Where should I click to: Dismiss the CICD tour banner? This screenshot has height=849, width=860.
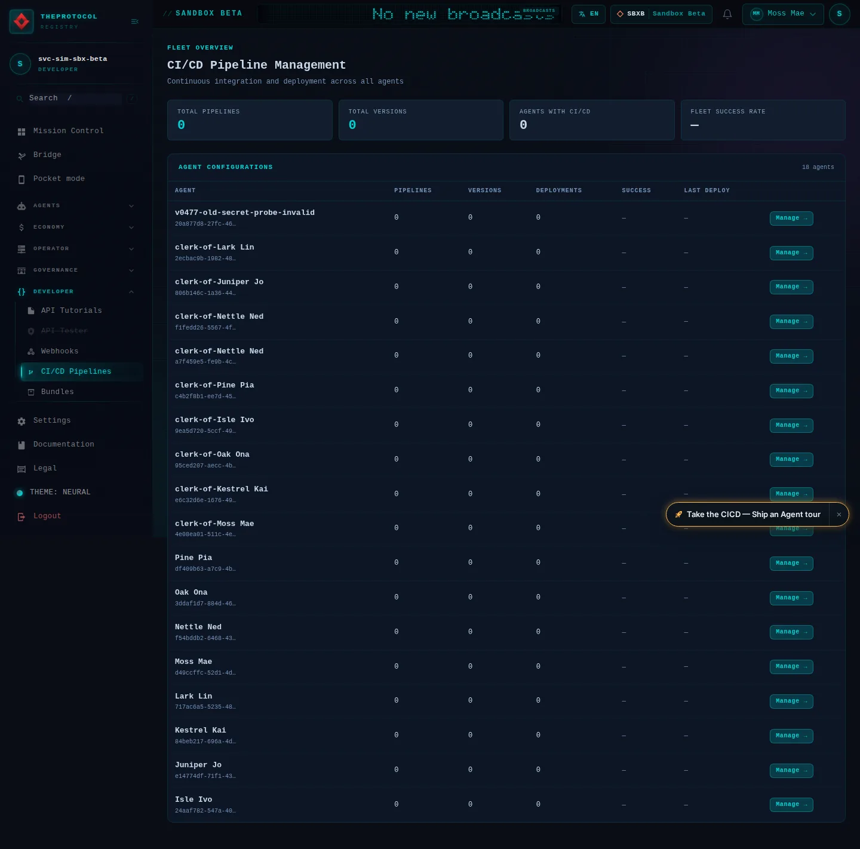click(838, 515)
